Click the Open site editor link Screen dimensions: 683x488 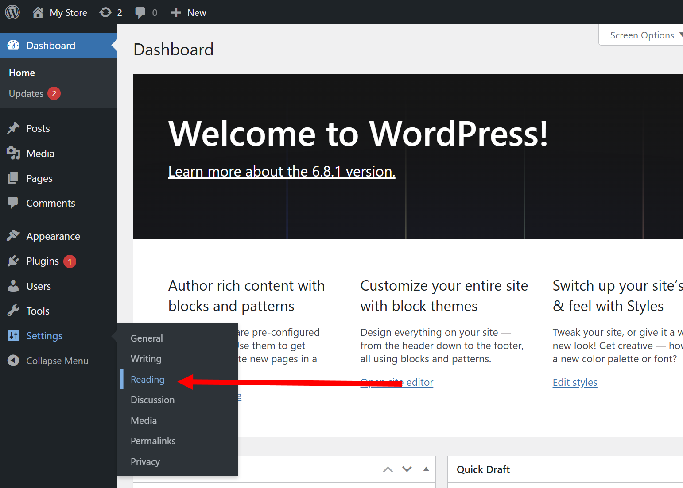pos(397,382)
